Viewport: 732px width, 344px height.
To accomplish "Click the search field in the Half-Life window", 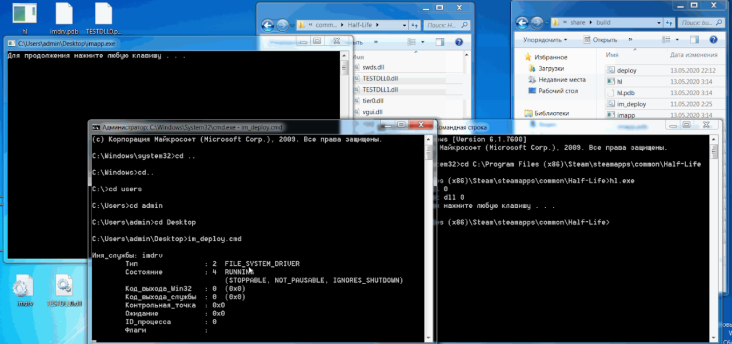I will pyautogui.click(x=443, y=25).
